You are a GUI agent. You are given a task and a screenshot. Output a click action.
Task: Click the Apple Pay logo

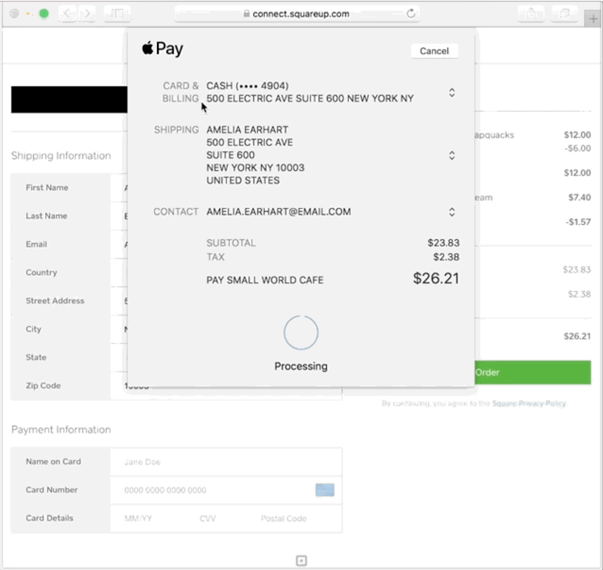coord(161,48)
